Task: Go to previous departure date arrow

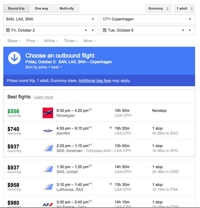Action: (86, 30)
